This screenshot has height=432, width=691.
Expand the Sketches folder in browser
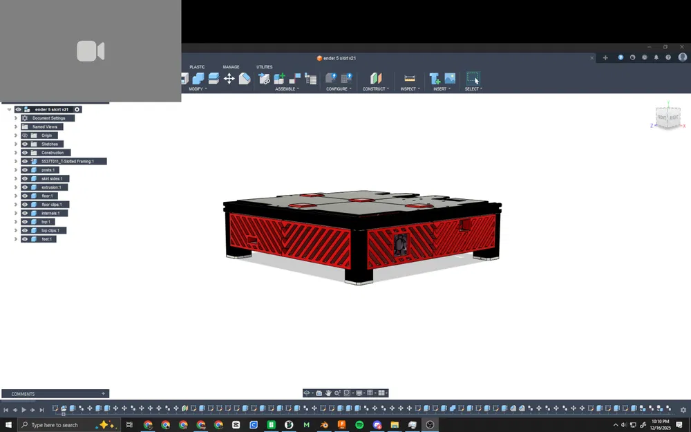pyautogui.click(x=15, y=144)
